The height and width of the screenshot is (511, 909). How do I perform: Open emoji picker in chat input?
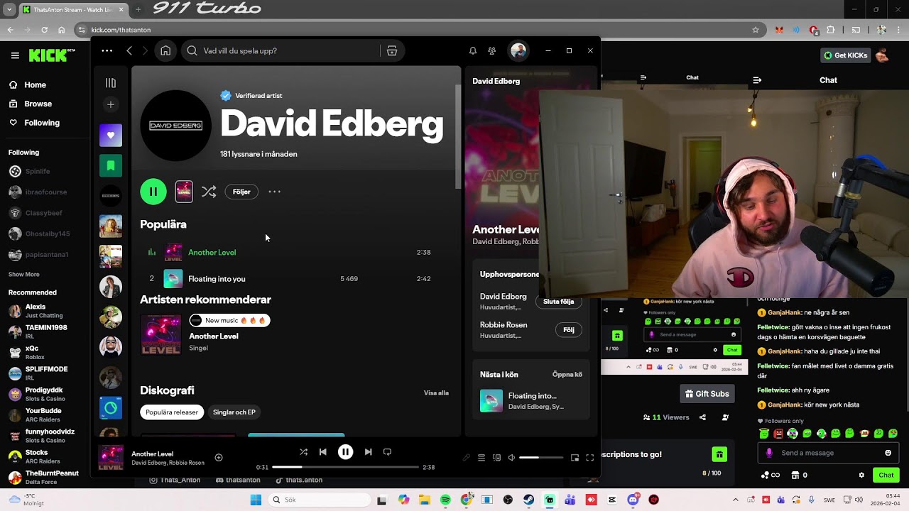pos(888,454)
